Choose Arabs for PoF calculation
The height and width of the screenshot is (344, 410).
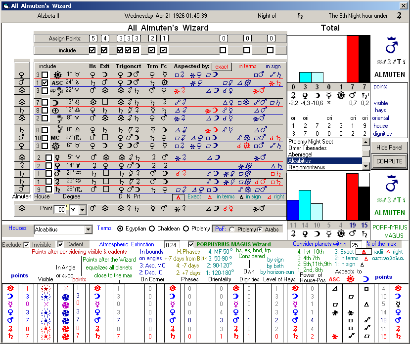(259, 229)
